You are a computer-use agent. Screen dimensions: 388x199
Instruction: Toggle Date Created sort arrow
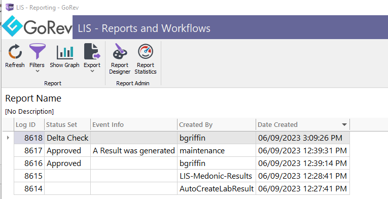click(x=344, y=125)
